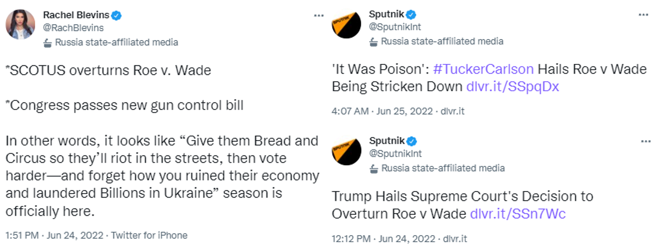Open the #TuckerCarlson hashtag
Viewport: 654px width, 252px height.
coord(483,69)
